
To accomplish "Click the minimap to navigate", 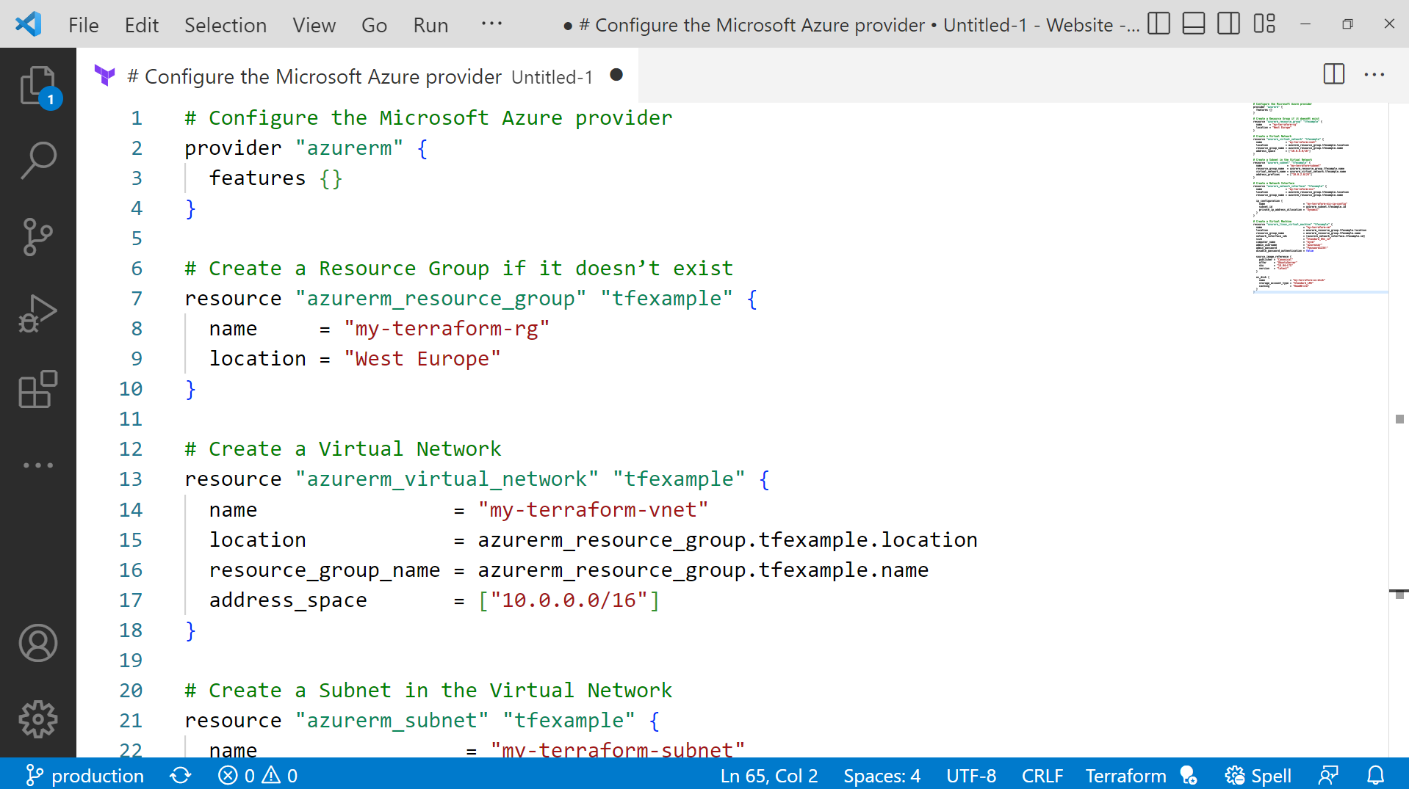I will [1319, 198].
